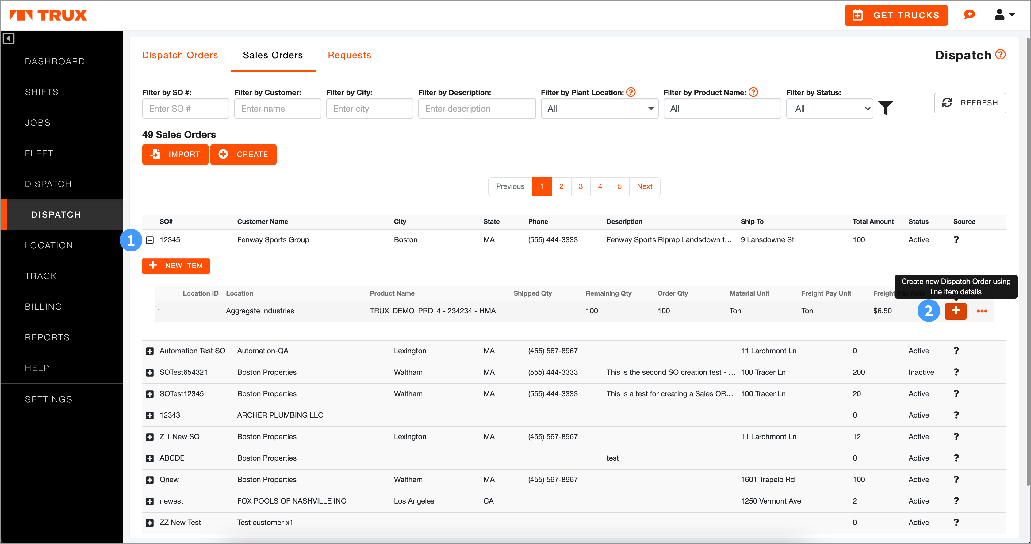Image resolution: width=1031 pixels, height=544 pixels.
Task: Click the Previous page button
Action: (510, 186)
